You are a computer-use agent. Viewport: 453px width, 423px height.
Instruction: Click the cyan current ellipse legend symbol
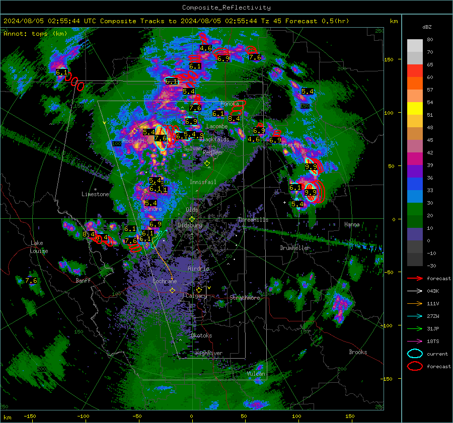(x=415, y=354)
